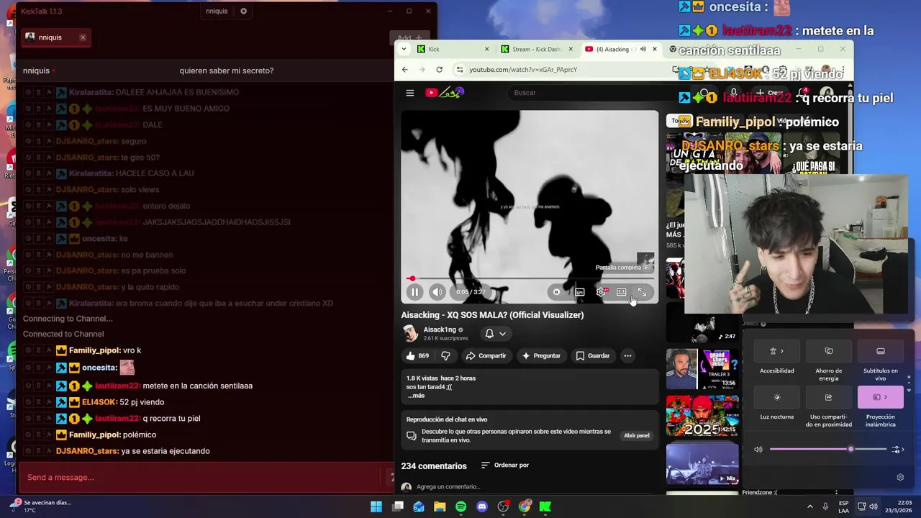Toggle Luz nocturna quick setting
The height and width of the screenshot is (518, 921).
click(777, 397)
